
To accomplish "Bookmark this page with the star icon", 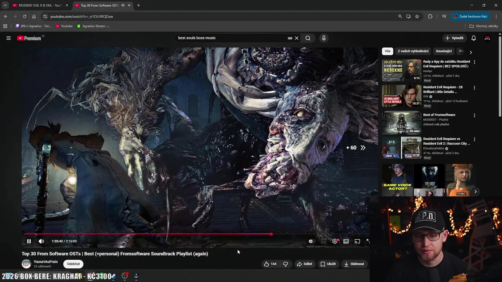I will coord(417,16).
